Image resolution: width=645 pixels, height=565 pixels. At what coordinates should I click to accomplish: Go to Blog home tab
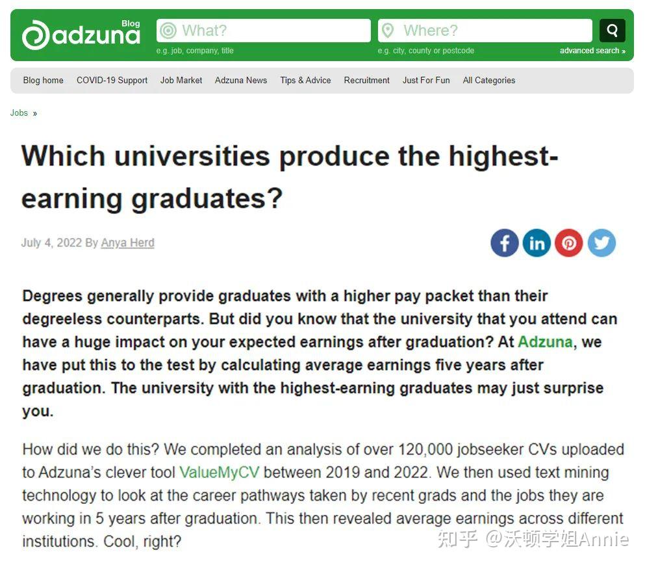pos(43,81)
